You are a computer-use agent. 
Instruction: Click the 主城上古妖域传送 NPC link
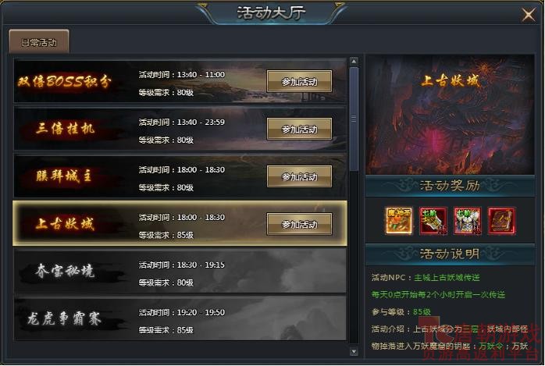447,278
